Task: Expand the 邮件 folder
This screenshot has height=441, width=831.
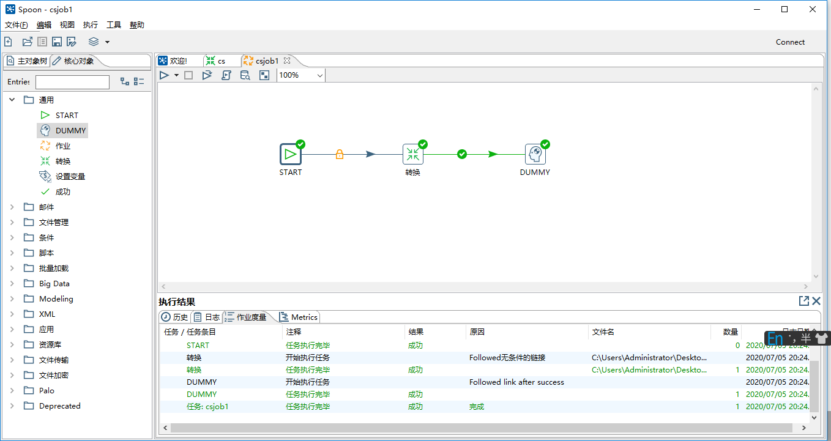Action: point(12,207)
